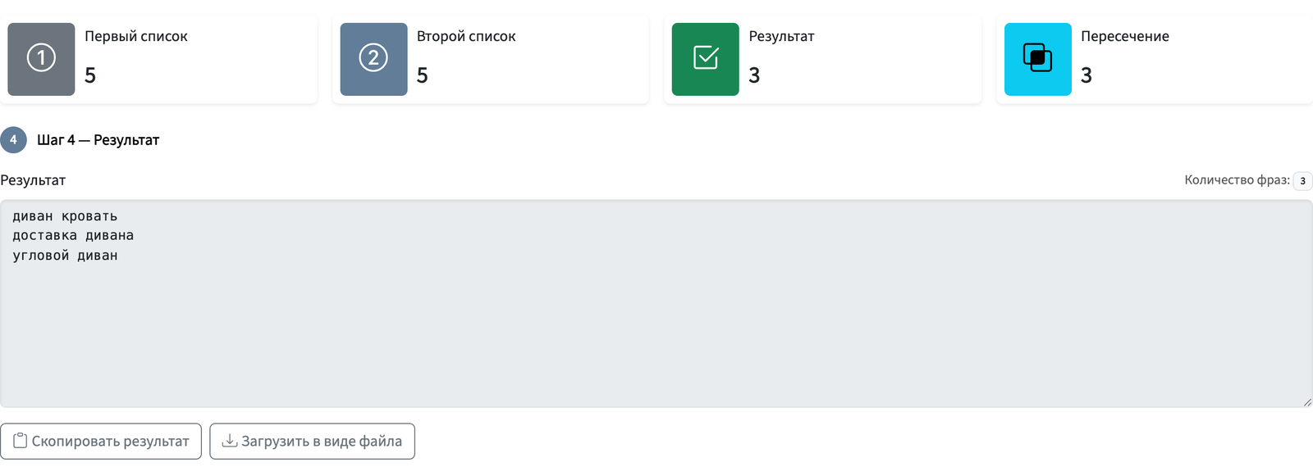Click the line 'доставка дивана' in the result
Viewport: 1313px width, 467px height.
point(73,236)
